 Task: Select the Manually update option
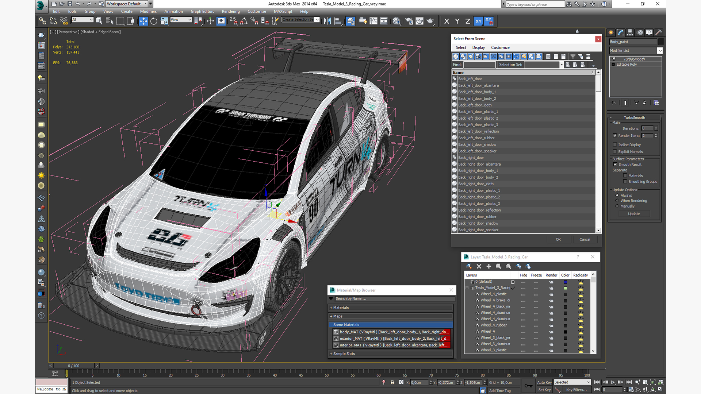click(x=617, y=206)
